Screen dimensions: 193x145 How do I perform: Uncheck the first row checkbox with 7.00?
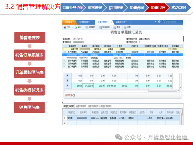point(68,75)
